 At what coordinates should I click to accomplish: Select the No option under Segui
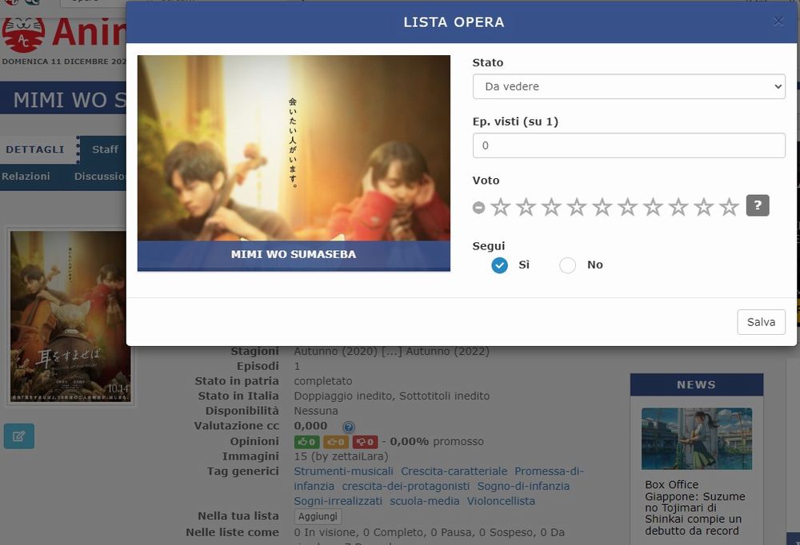pyautogui.click(x=567, y=265)
